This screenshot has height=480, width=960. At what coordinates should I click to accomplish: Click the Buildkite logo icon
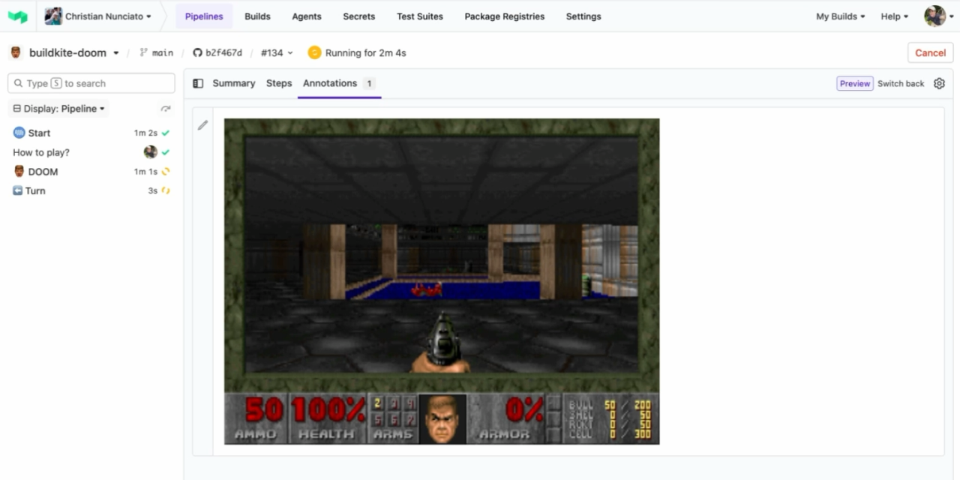16,16
